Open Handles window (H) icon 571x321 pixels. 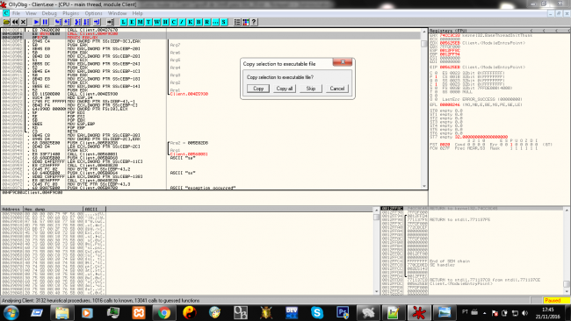(x=165, y=22)
